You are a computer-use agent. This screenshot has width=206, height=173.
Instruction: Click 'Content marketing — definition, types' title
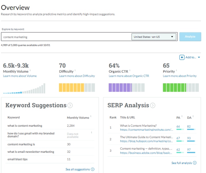click(x=146, y=148)
